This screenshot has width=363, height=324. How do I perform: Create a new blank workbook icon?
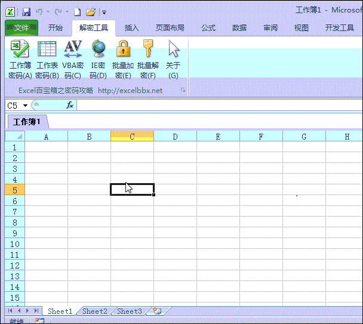[78, 12]
